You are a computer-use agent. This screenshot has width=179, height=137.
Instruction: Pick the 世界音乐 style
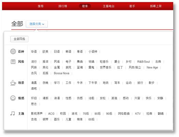click(x=106, y=67)
